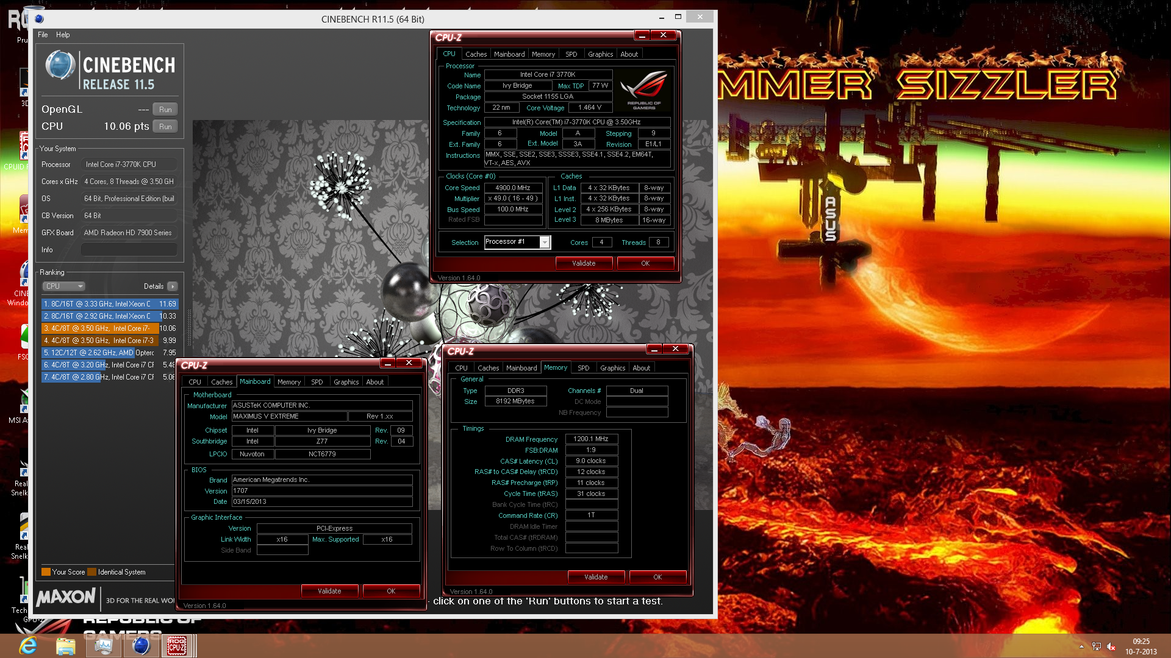Open Caches tab in Mainboard CPU-Z window
Image resolution: width=1171 pixels, height=658 pixels.
click(x=221, y=382)
